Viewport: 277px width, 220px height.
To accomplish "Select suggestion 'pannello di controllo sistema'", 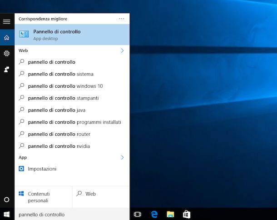I will click(x=72, y=74).
